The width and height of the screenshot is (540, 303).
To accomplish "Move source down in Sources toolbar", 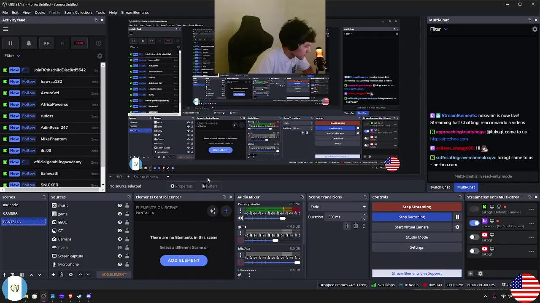I will pos(88,274).
